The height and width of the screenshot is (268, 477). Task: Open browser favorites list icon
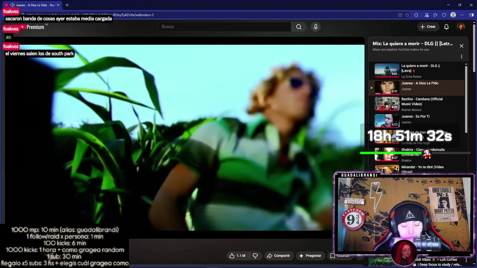coord(435,15)
